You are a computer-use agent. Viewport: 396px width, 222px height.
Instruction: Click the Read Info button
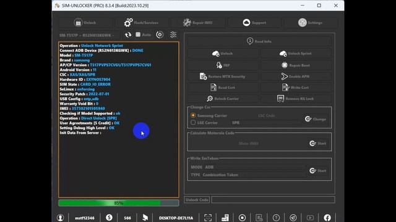click(259, 41)
